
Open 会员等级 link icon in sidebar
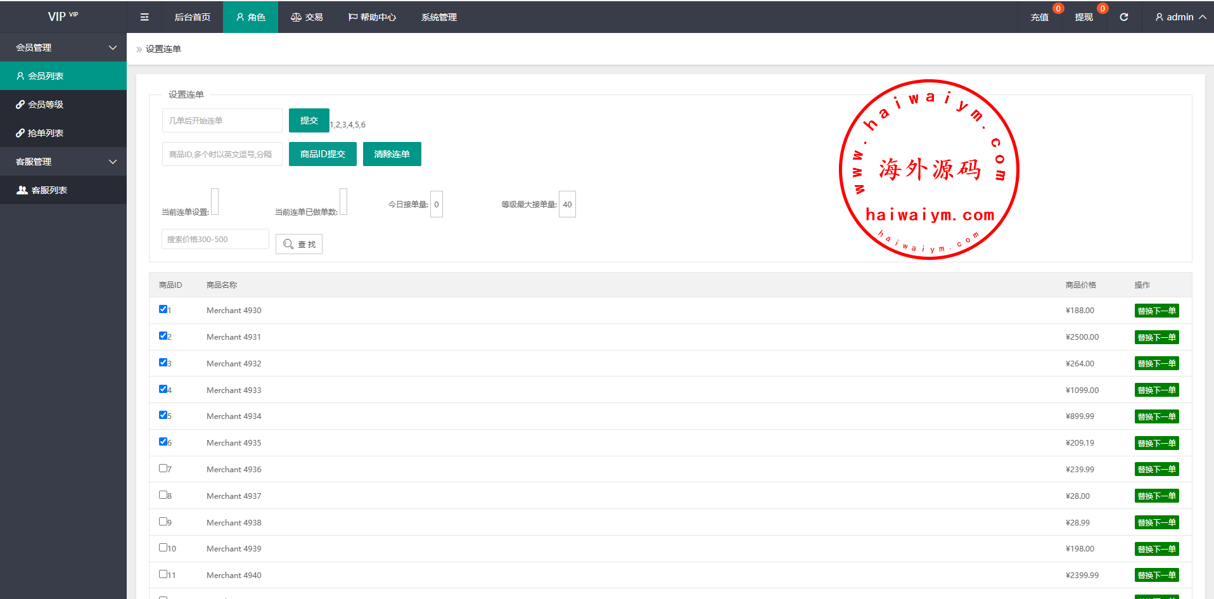(20, 105)
